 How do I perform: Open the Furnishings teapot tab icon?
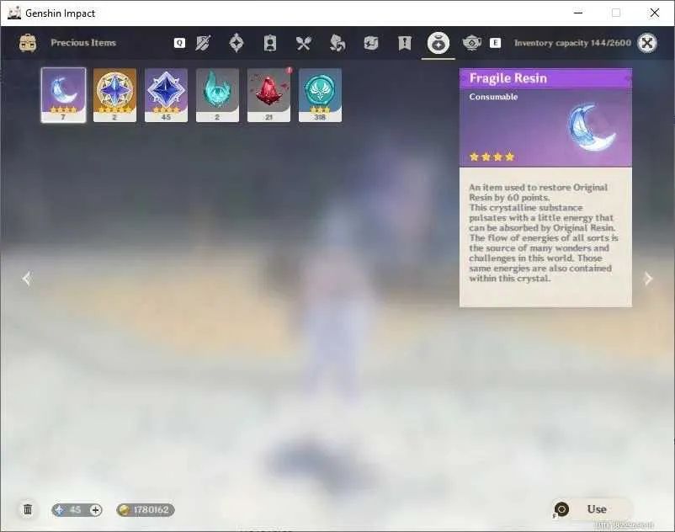472,43
